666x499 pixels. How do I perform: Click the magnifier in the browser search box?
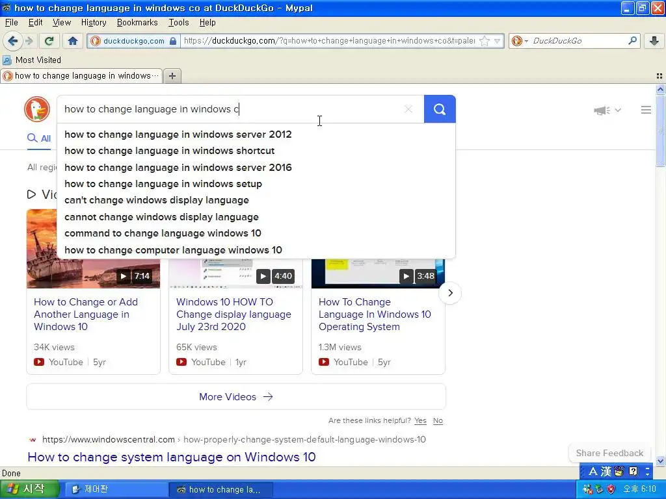click(632, 41)
